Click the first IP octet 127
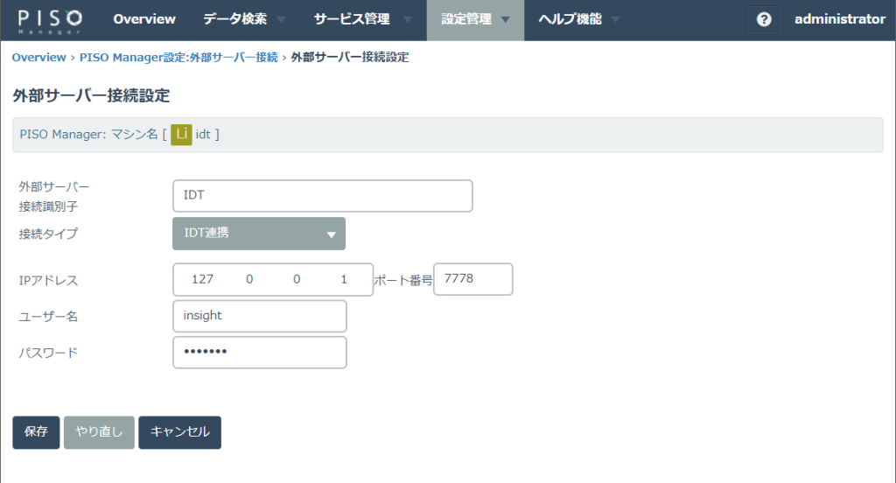Screen dimensions: 896x483 pyautogui.click(x=202, y=279)
